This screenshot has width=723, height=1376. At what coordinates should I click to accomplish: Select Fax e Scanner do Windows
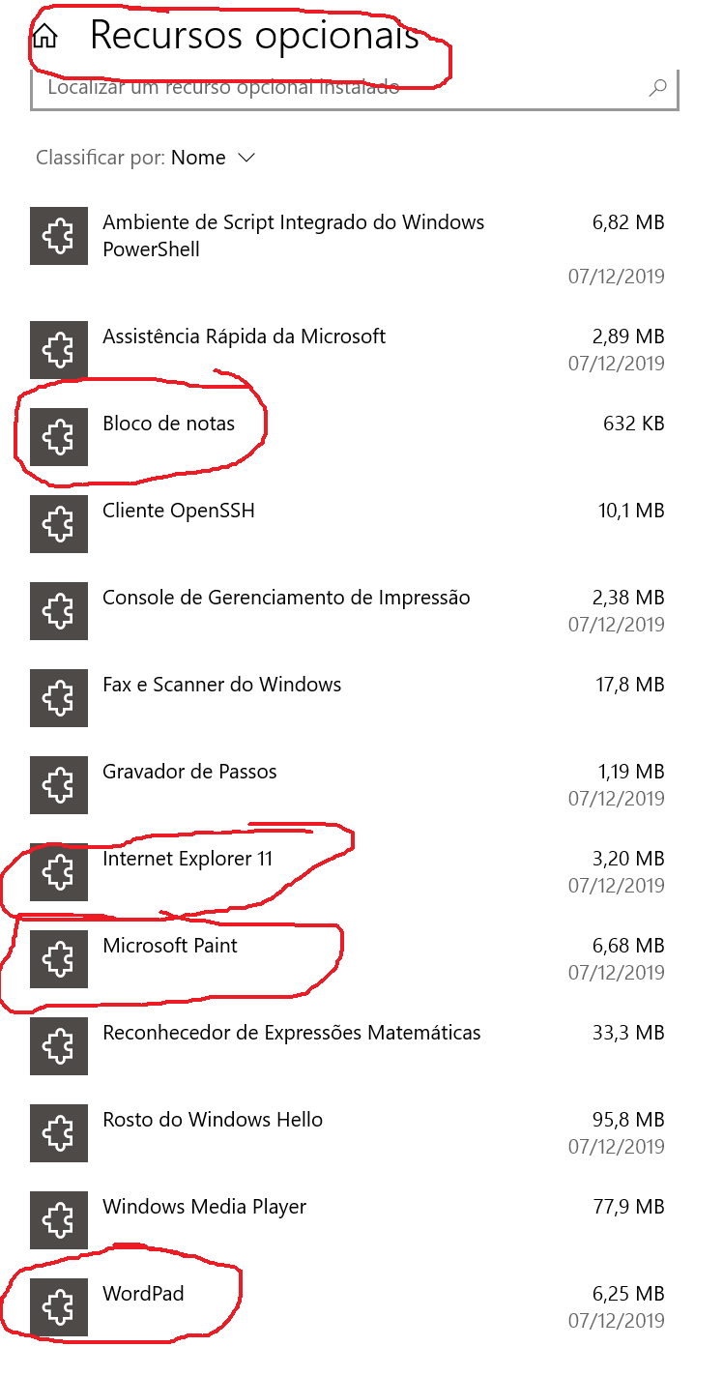221,685
